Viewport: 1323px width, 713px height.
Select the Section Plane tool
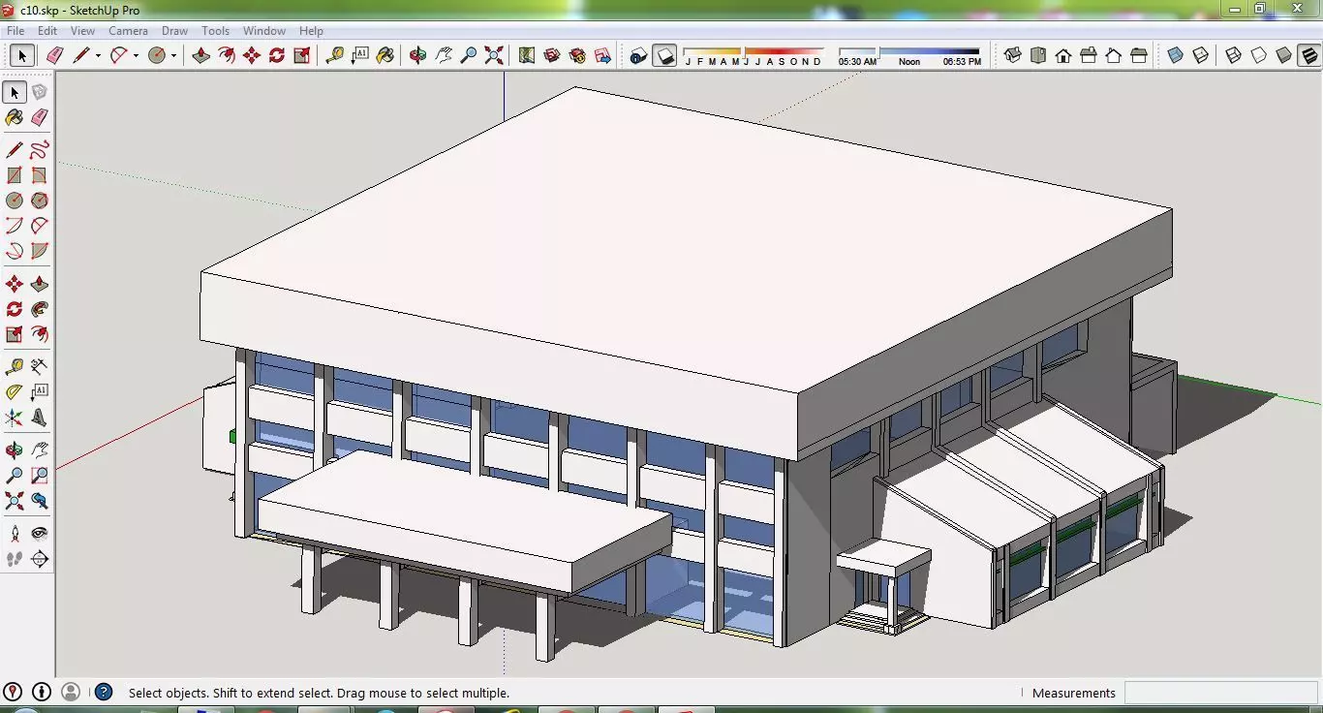pyautogui.click(x=40, y=559)
